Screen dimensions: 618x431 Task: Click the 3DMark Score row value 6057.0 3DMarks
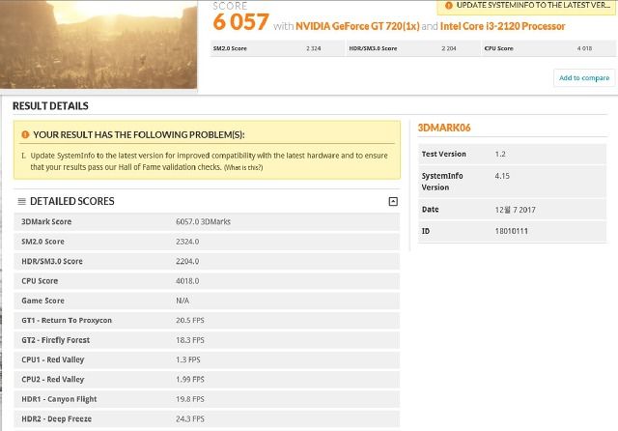204,221
